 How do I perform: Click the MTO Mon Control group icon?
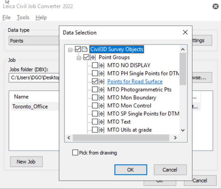pos(102,105)
